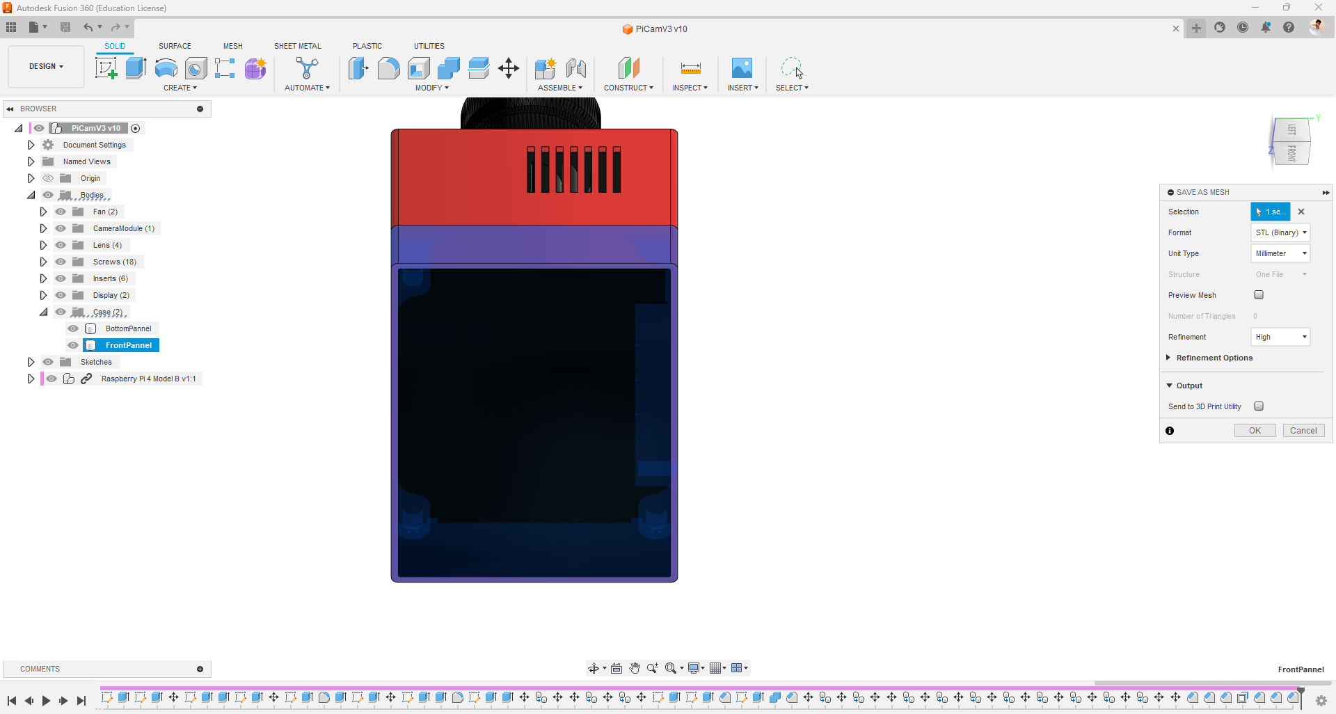Open the Unit Type Millimeter dropdown
Image resolution: width=1336 pixels, height=714 pixels.
click(x=1280, y=253)
